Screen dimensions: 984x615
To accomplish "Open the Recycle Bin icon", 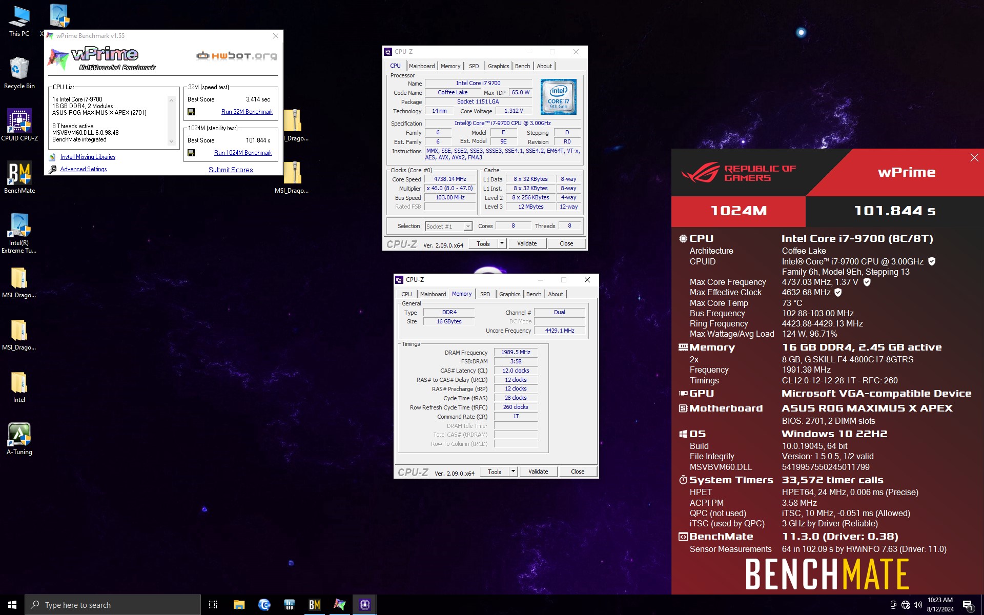I will 19,73.
